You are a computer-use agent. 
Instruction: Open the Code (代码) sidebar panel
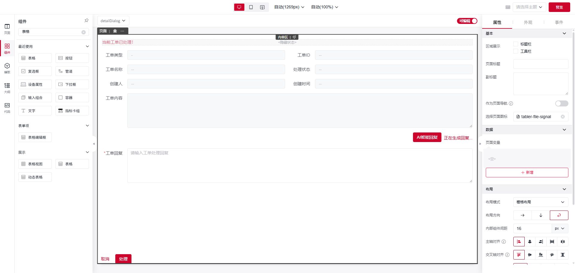[7, 107]
